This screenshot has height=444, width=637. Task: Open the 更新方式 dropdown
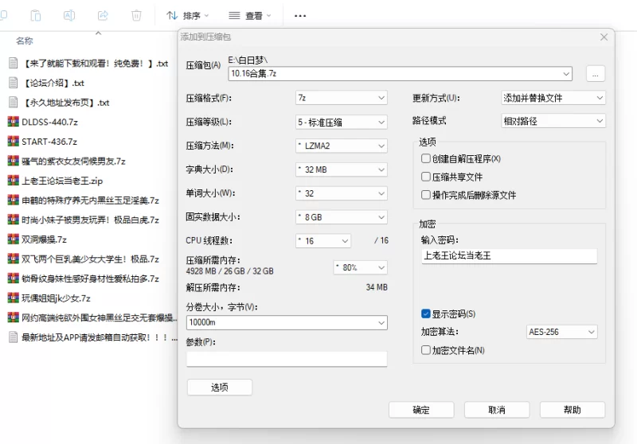pyautogui.click(x=553, y=98)
